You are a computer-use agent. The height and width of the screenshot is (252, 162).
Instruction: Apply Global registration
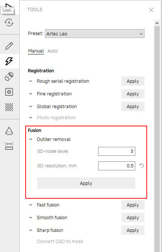133,107
